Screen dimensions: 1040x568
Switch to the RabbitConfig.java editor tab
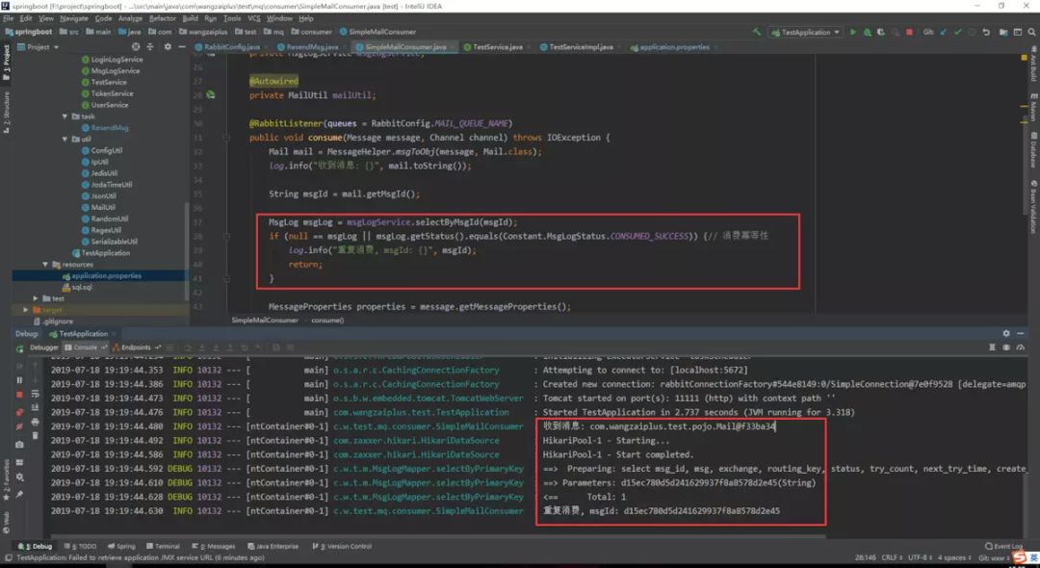tap(231, 46)
